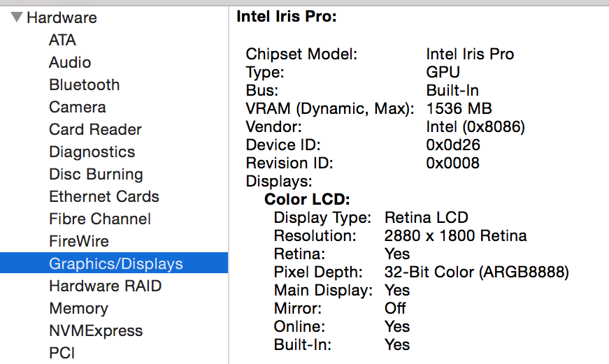This screenshot has height=364, width=609.
Task: Select Audio in the sidebar
Action: (70, 62)
